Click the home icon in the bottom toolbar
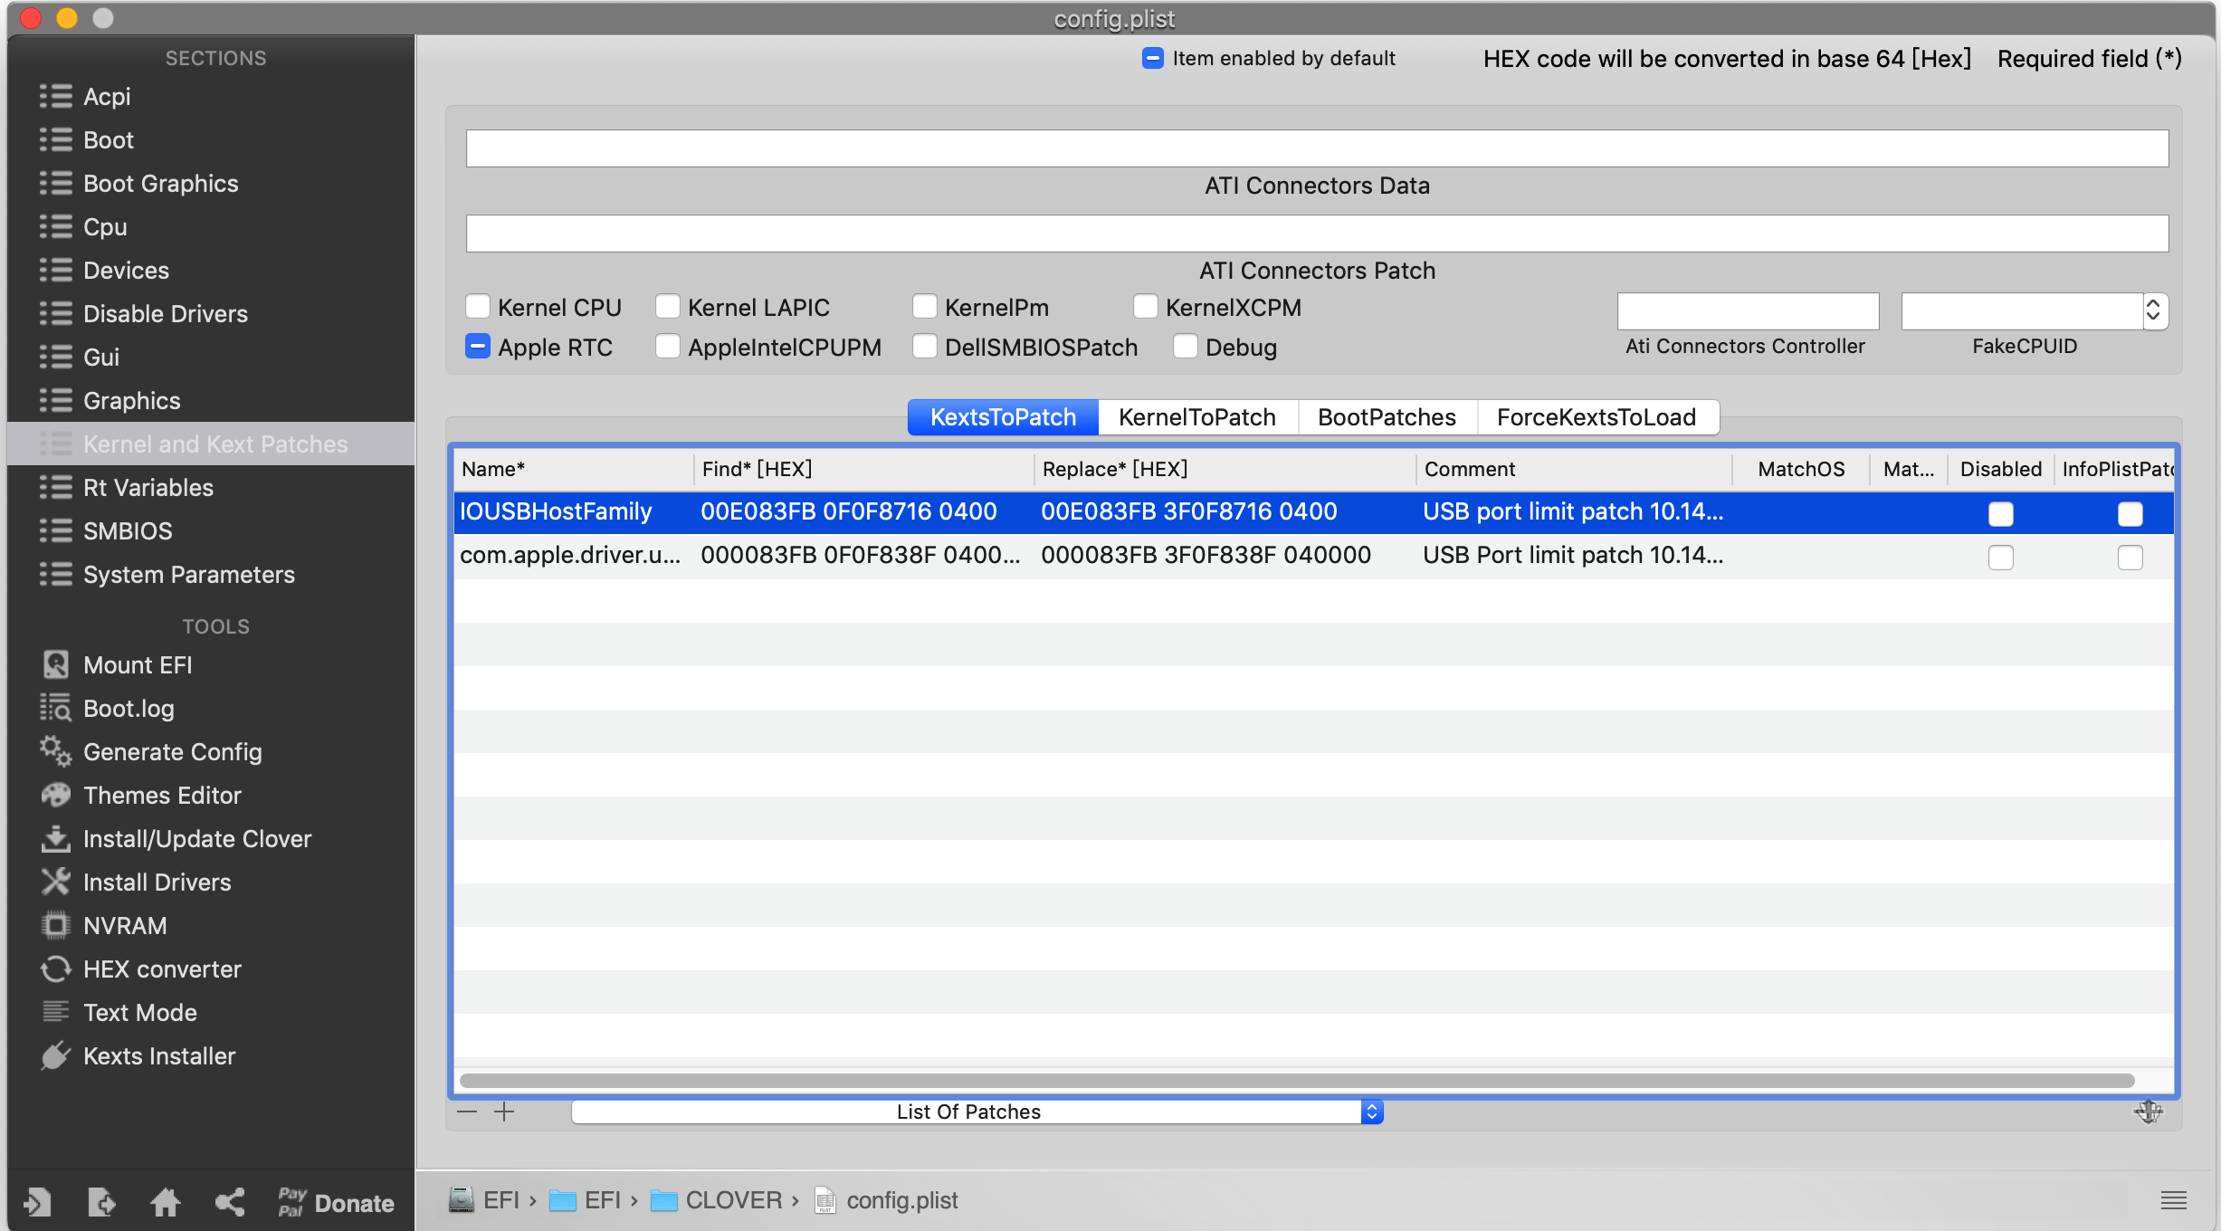The height and width of the screenshot is (1231, 2221). [165, 1202]
